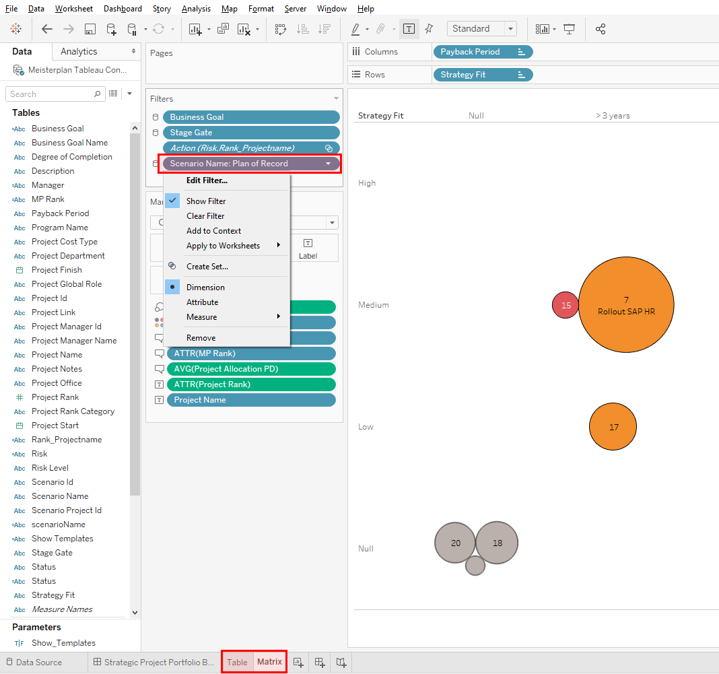Click the Undo back arrow in toolbar
719x674 pixels.
pos(46,29)
